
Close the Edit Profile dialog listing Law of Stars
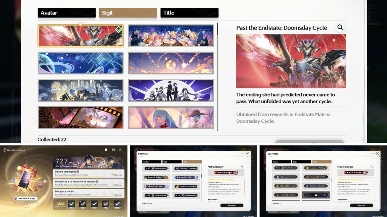pos(248,154)
